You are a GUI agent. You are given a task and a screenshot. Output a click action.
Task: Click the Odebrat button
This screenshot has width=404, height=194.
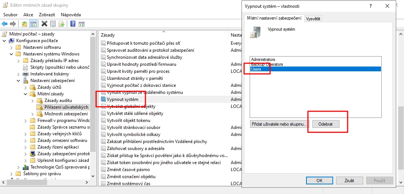(x=326, y=124)
